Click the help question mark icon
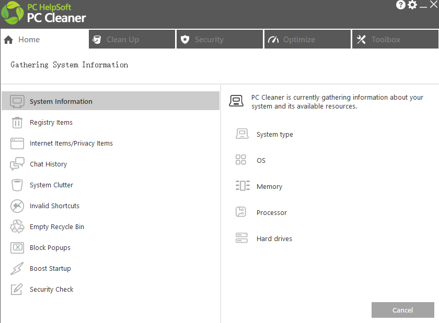This screenshot has height=323, width=439. (x=401, y=5)
